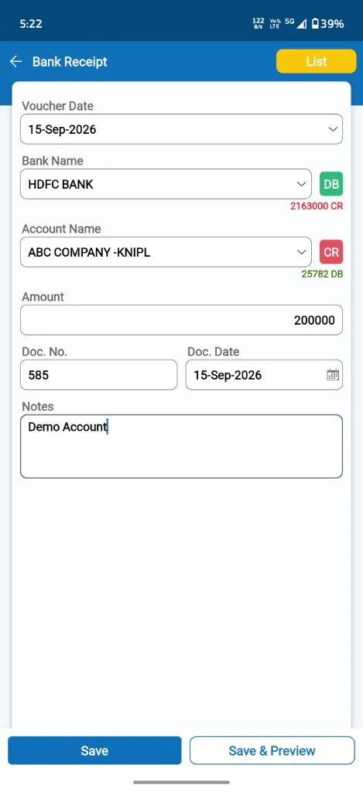Tap Save & Preview button
Viewport: 363px width, 792px height.
(x=272, y=750)
